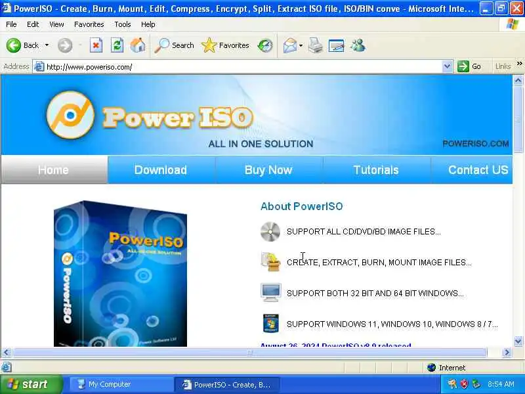Open the Favorites star toolbar button
525x394 pixels.
(225, 45)
